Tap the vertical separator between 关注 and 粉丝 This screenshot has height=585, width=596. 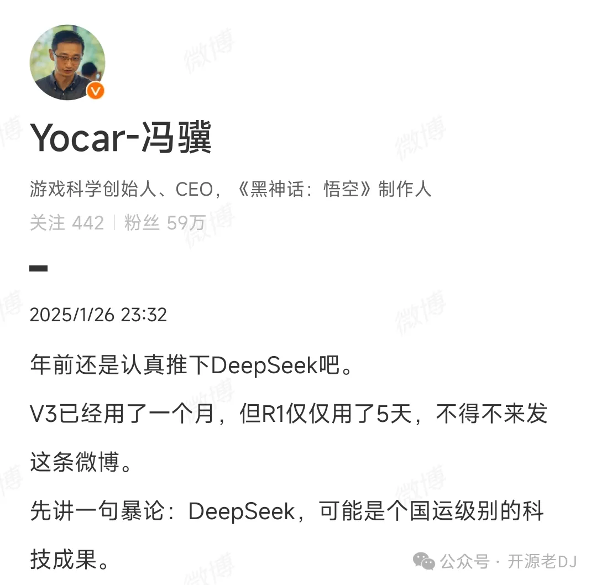pyautogui.click(x=114, y=223)
